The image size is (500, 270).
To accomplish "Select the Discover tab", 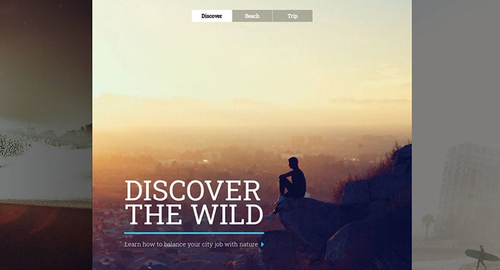I will coord(212,16).
